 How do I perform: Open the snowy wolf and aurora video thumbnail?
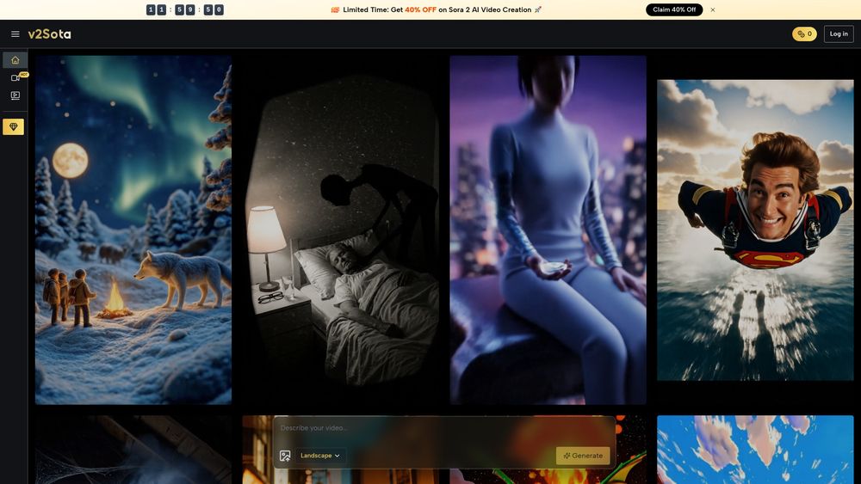[133, 230]
